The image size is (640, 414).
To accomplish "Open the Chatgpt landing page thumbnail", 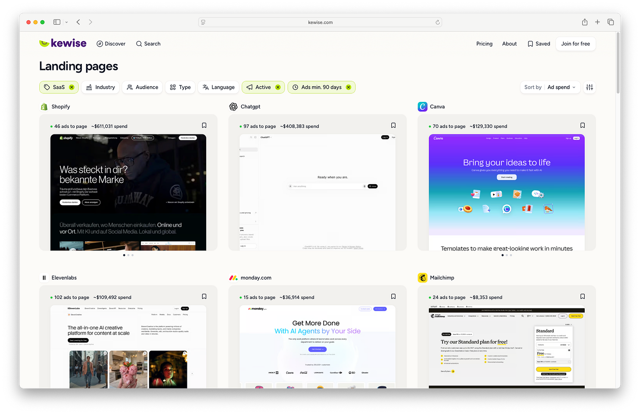I will 317,192.
